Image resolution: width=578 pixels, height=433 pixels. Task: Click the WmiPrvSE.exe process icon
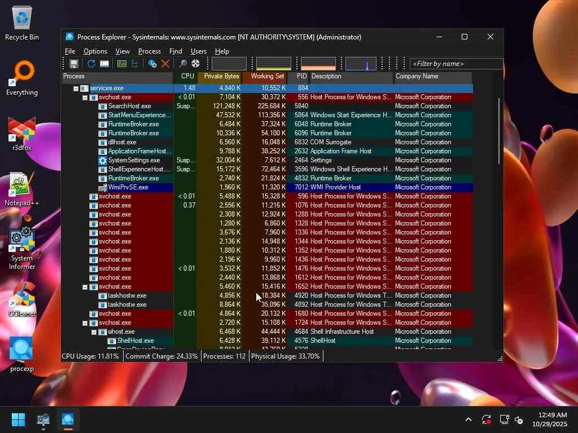(103, 187)
